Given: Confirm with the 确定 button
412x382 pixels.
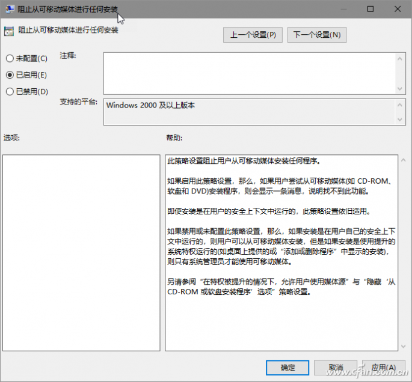Looking at the screenshot, I should (x=287, y=368).
